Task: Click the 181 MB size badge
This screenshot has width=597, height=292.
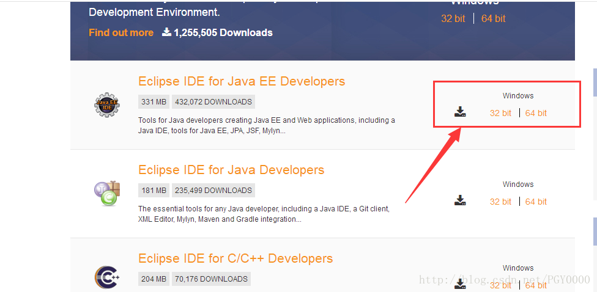Action: pos(154,191)
